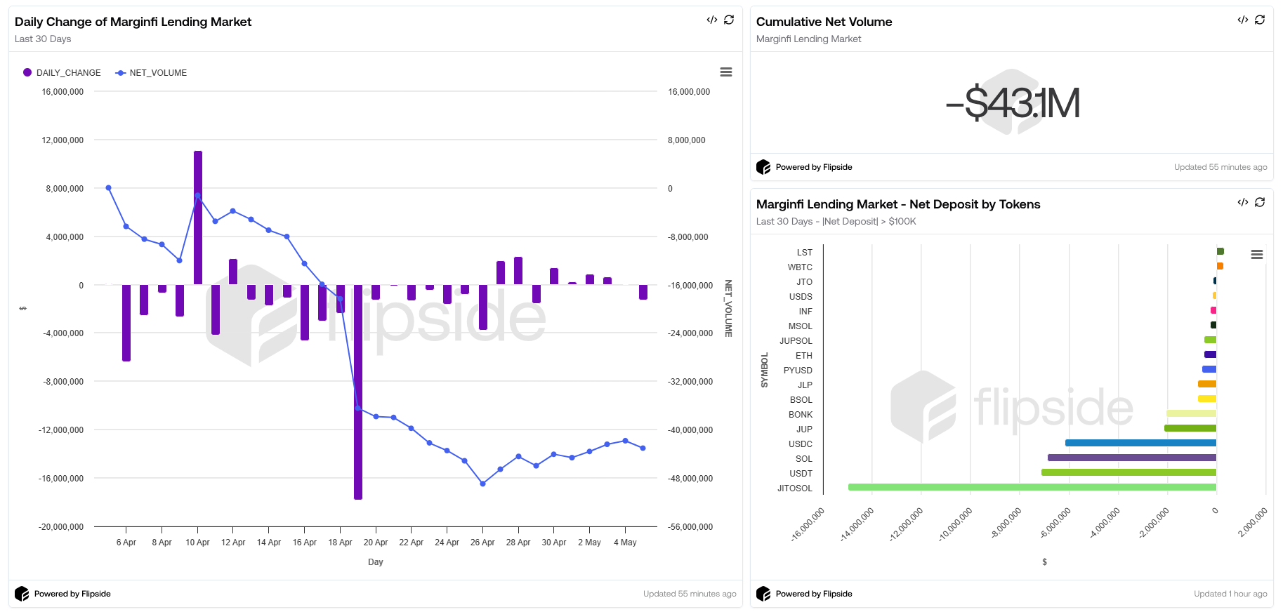Image resolution: width=1283 pixels, height=612 pixels.
Task: Click embed code icon for Net Deposit by Tokens
Action: coord(1242,202)
